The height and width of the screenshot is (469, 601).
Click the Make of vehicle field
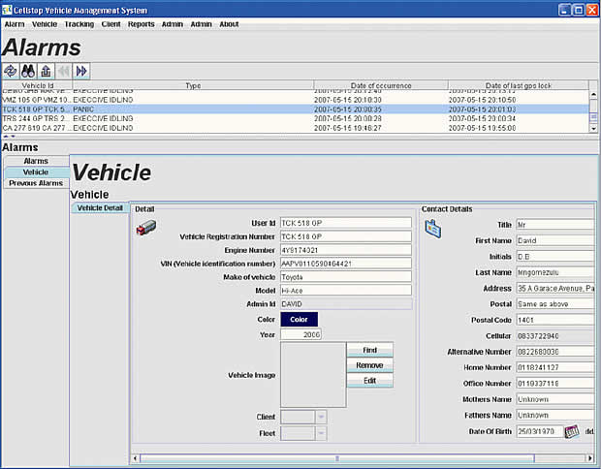point(346,276)
